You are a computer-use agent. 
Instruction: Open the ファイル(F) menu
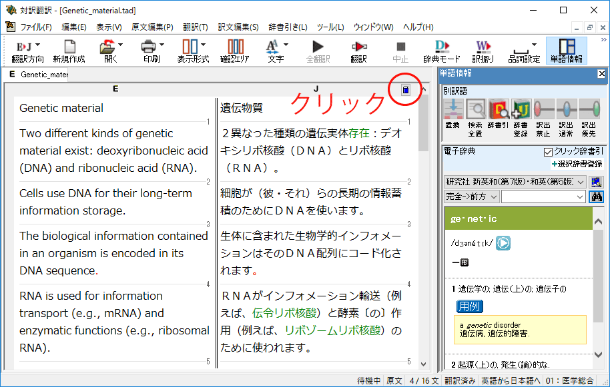tap(36, 27)
